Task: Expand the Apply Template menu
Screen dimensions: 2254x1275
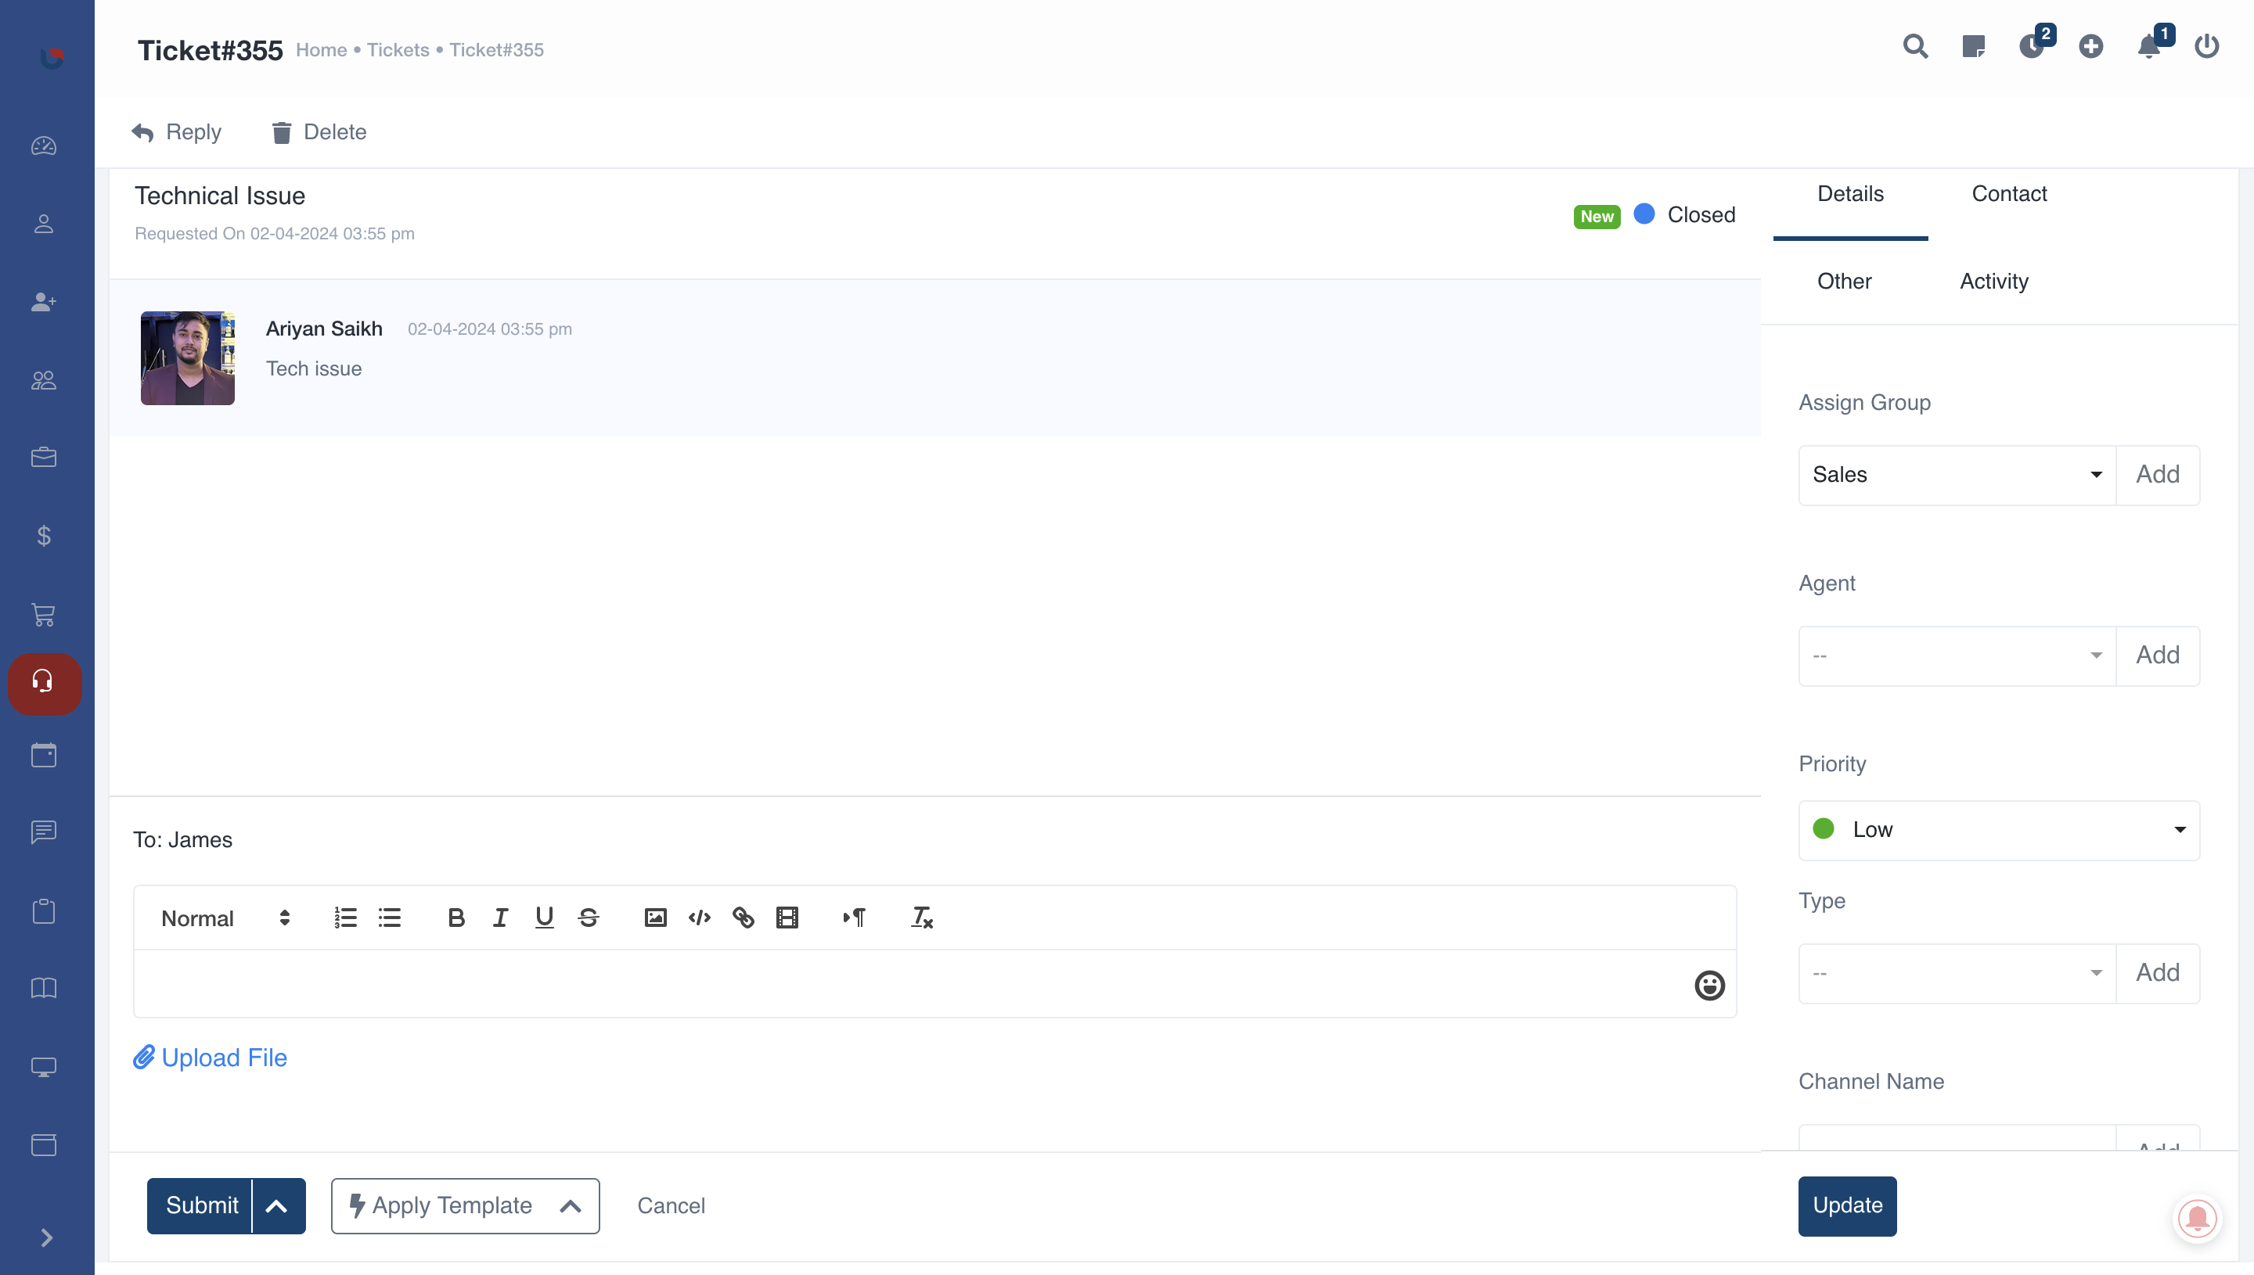Action: click(465, 1206)
